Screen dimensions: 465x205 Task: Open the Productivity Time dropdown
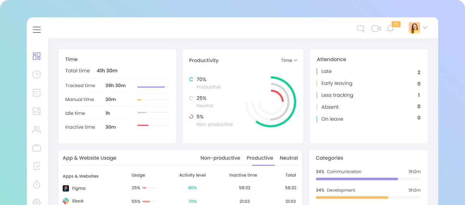(x=289, y=60)
